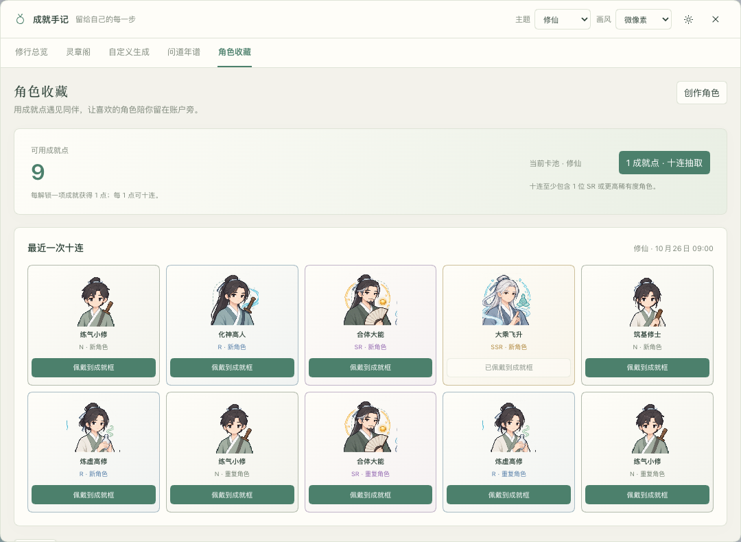The width and height of the screenshot is (741, 542).
Task: Equip last card 练气小修 重复角色
Action: [647, 495]
